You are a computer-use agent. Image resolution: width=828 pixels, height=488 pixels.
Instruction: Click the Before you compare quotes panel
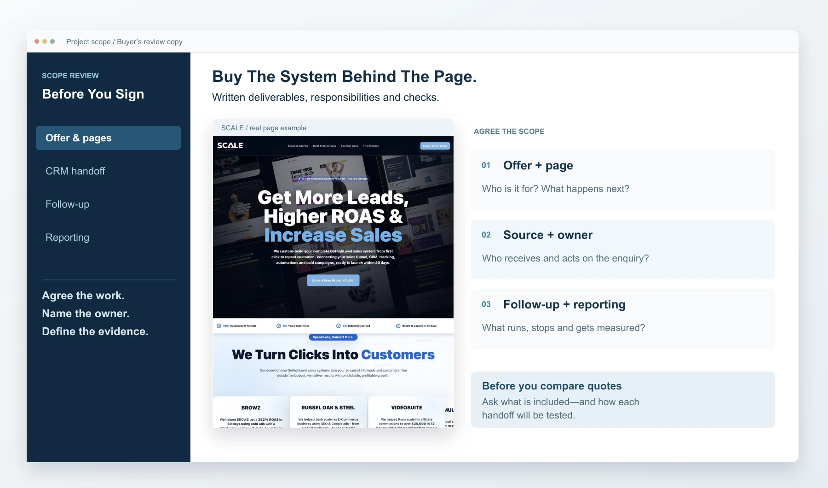(623, 400)
